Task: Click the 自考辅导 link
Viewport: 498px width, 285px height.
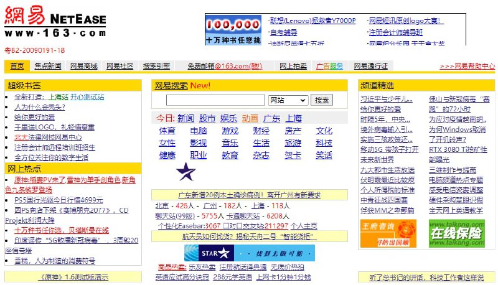Action: 284,32
